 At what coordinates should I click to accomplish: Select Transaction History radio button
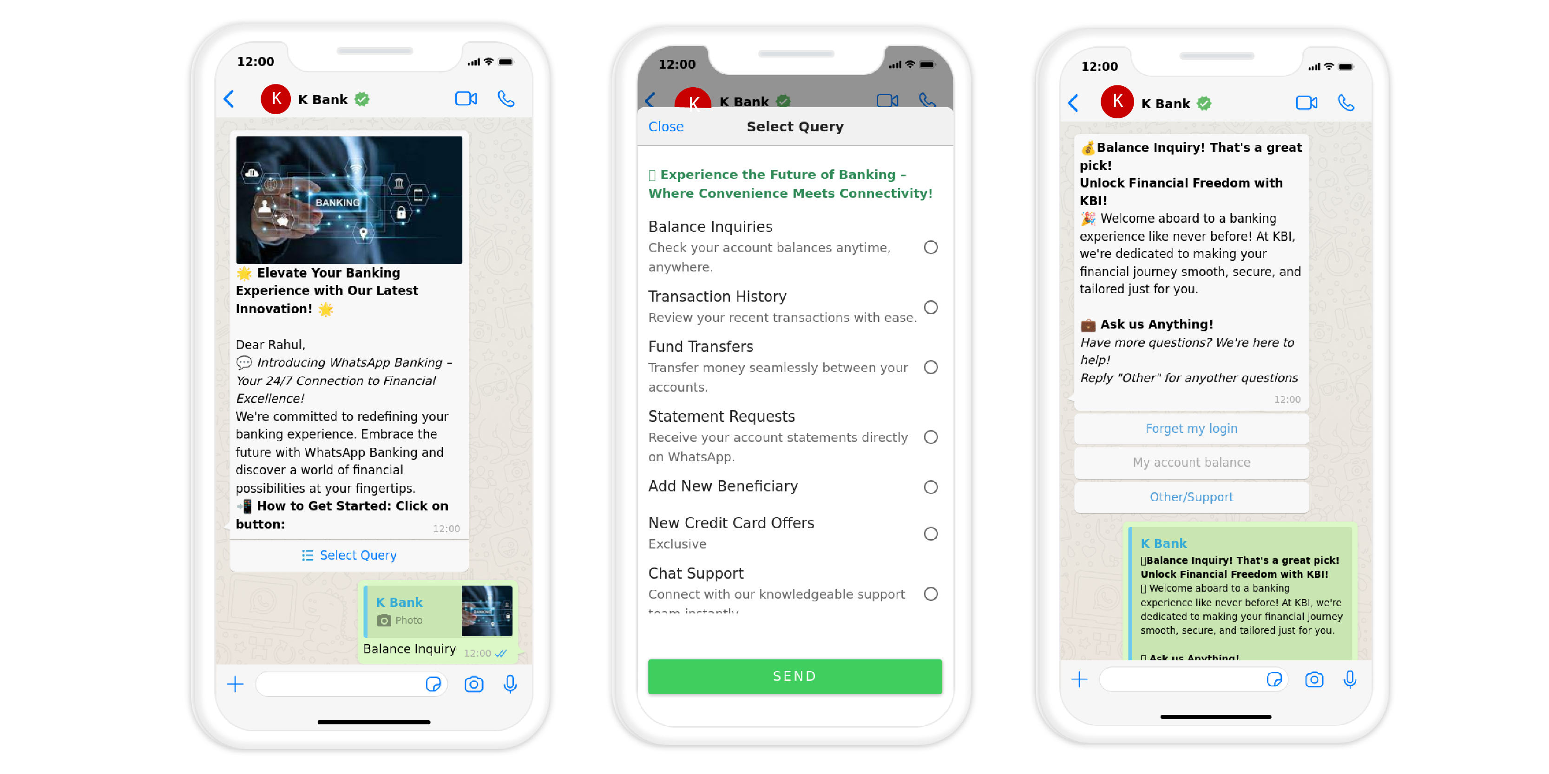[x=929, y=304]
